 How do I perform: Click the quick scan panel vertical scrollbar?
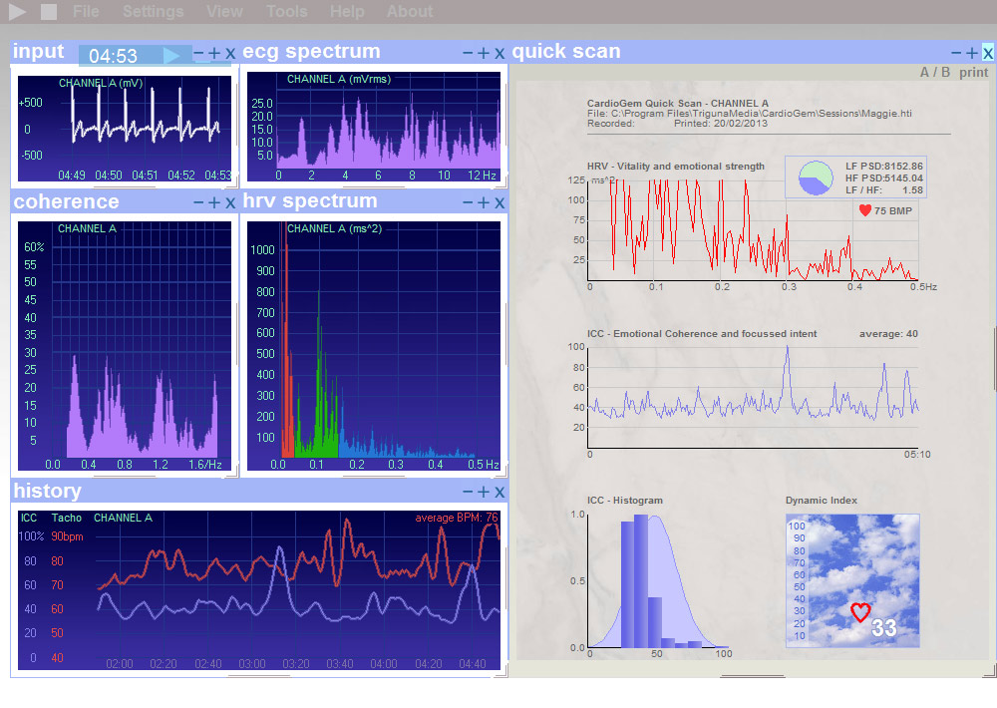coord(994,359)
